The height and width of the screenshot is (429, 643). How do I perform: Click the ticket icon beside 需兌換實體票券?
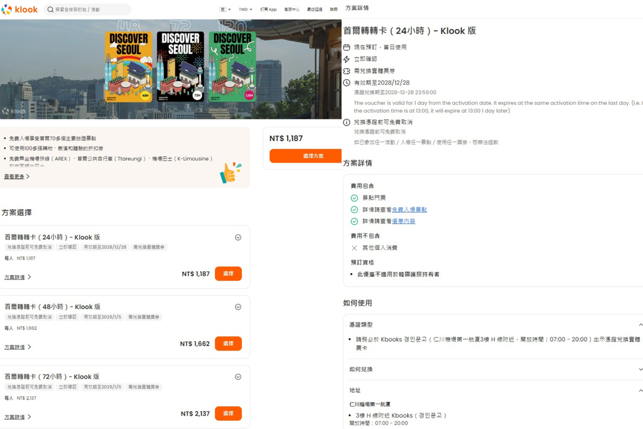pos(347,71)
